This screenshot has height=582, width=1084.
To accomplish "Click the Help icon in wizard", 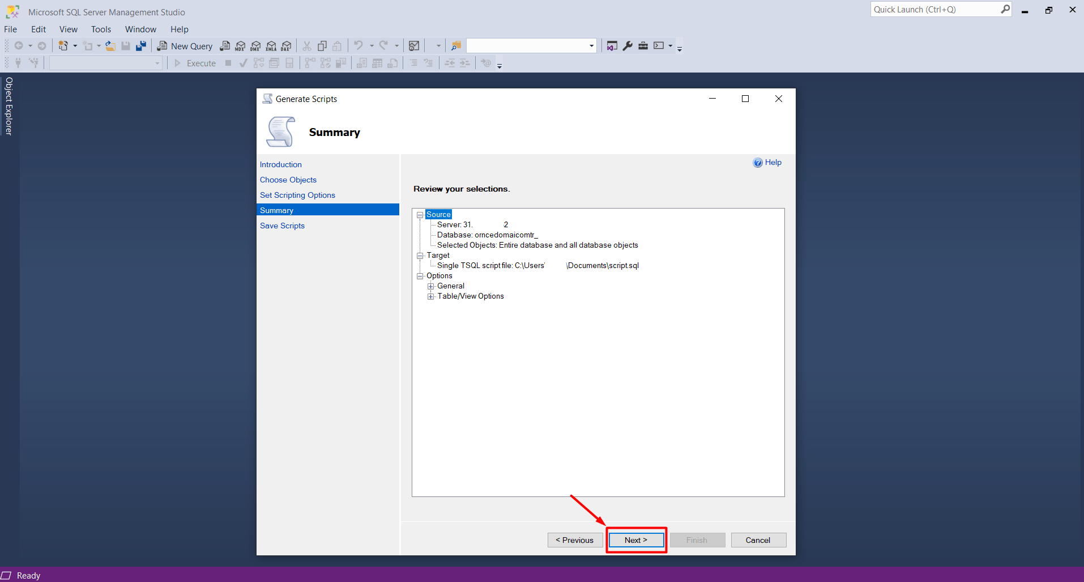I will (767, 163).
